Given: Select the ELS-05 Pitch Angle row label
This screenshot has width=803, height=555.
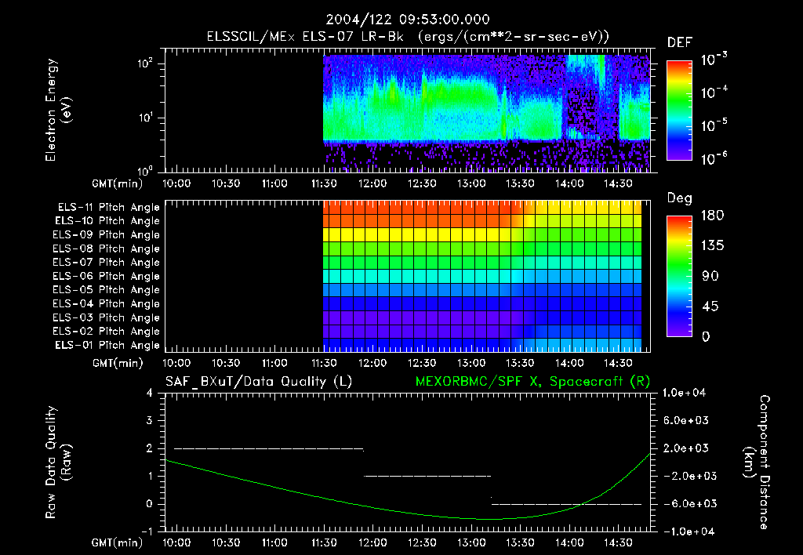Looking at the screenshot, I should (x=107, y=290).
